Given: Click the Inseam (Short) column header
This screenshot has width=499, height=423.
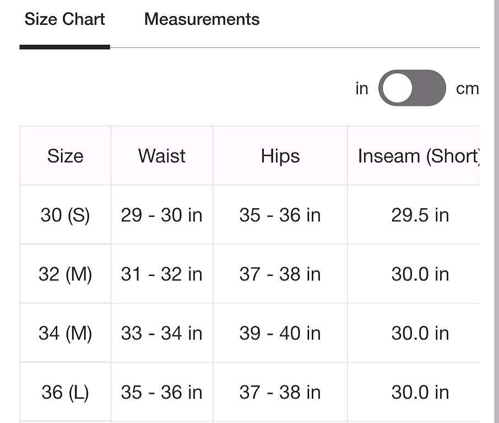Looking at the screenshot, I should click(x=414, y=156).
